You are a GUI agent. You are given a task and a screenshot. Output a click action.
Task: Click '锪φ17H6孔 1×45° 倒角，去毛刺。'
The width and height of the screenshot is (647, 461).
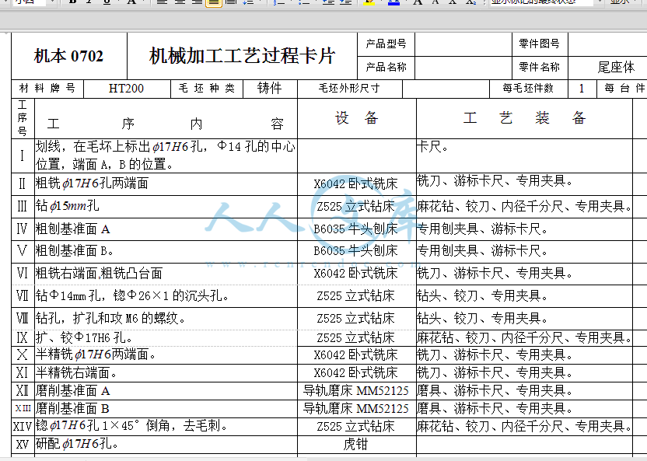coord(132,425)
